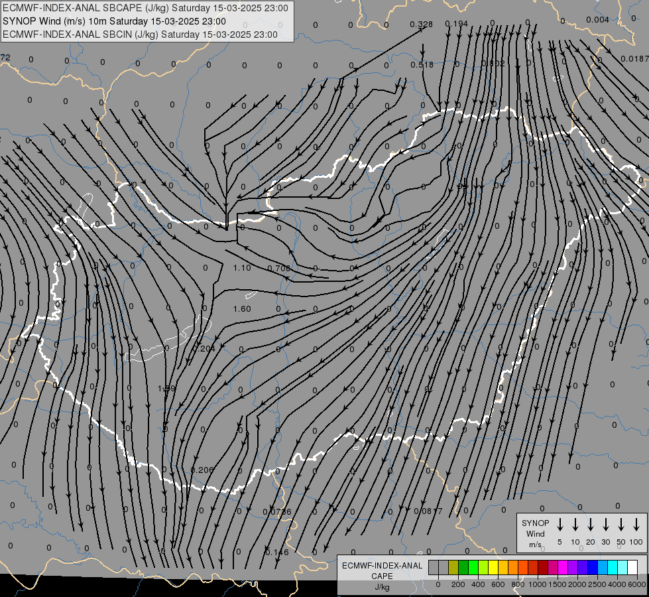Viewport: 649px width, 597px height.
Task: Click the 0.706 value on the map
Action: (279, 269)
